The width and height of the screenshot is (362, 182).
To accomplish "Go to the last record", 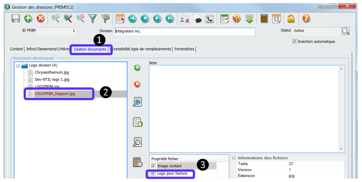I will (x=170, y=18).
